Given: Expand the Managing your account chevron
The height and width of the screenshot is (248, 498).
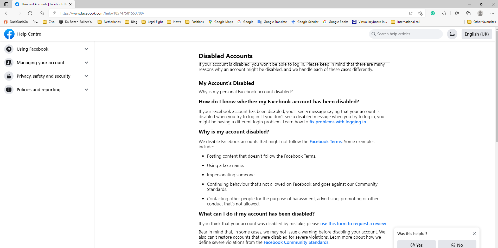Looking at the screenshot, I should click(86, 63).
